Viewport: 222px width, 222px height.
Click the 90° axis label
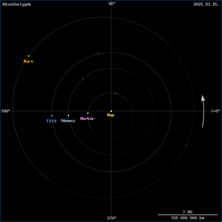click(112, 4)
